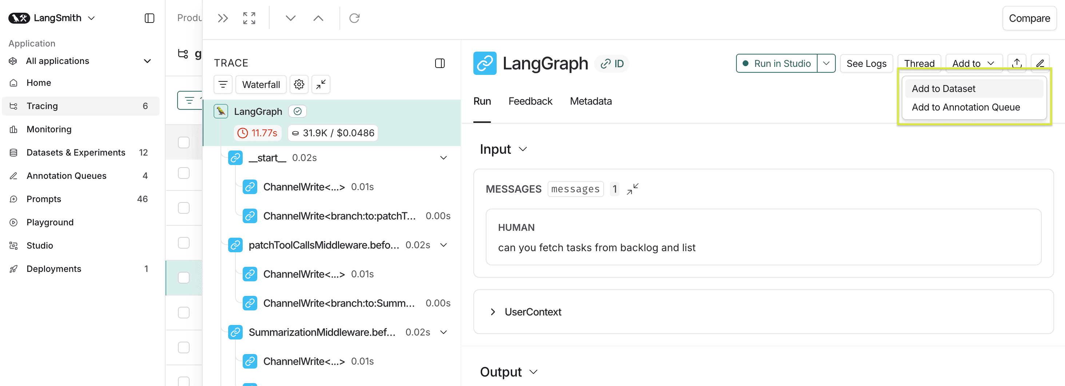
Task: Toggle the trace split-panel view icon
Action: click(x=440, y=63)
